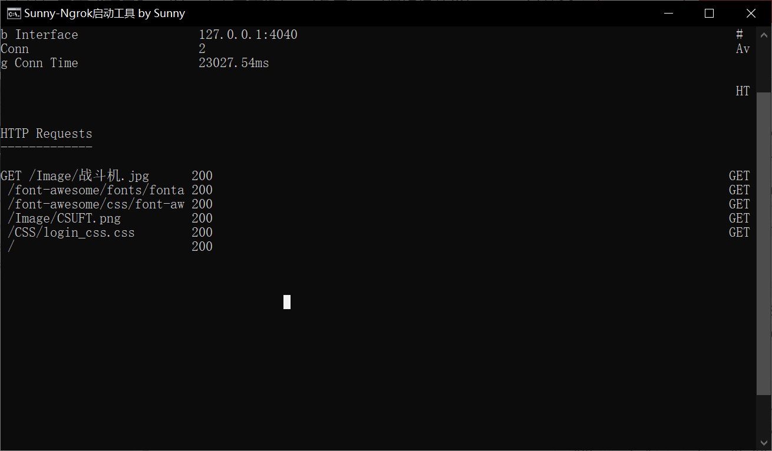The image size is (772, 451).
Task: Click the address 127.0.0.1:4040
Action: (x=248, y=35)
